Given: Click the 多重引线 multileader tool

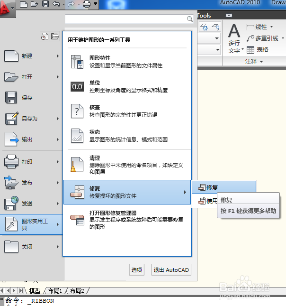Looking at the screenshot, I should (x=262, y=38).
